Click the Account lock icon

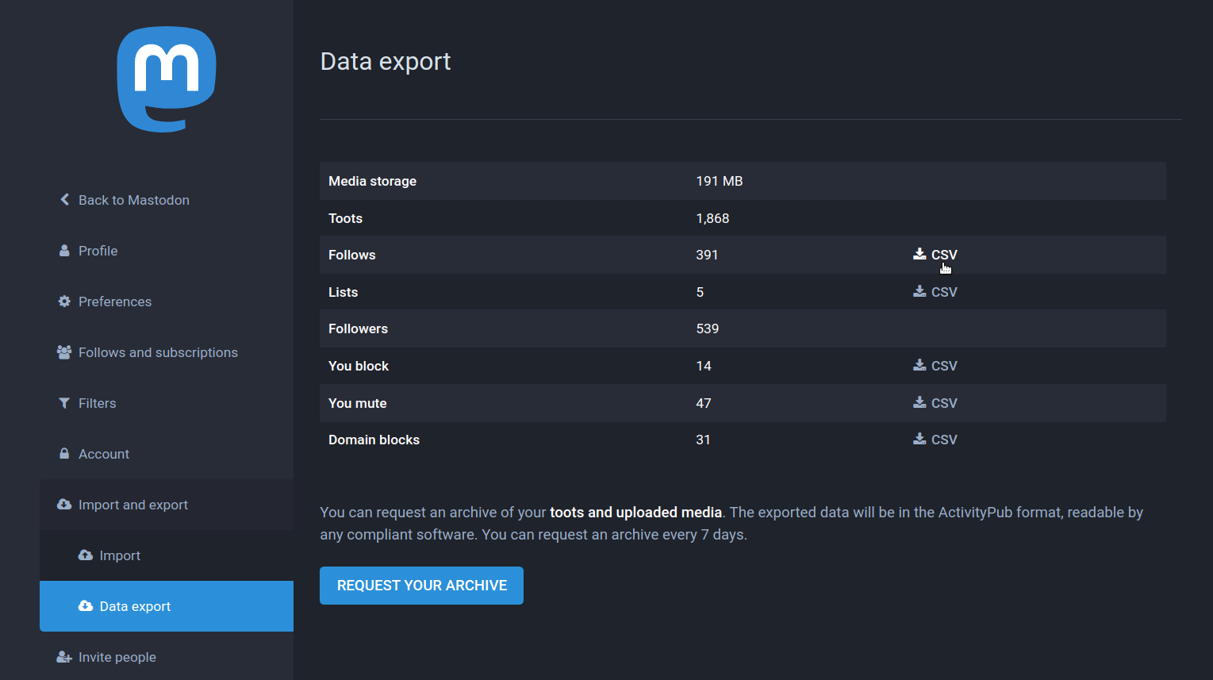click(64, 454)
